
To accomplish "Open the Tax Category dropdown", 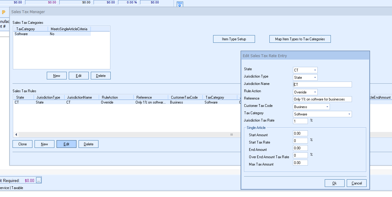I will [349, 114].
